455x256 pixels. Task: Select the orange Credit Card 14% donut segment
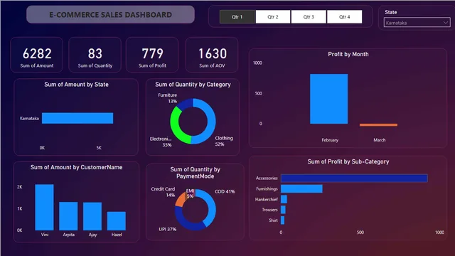[181, 200]
